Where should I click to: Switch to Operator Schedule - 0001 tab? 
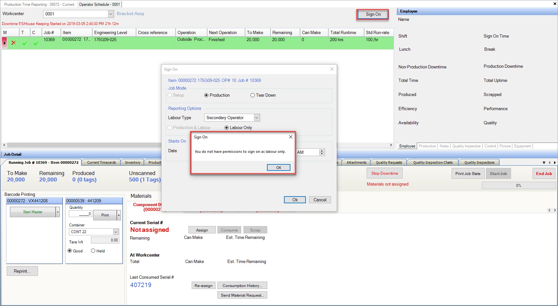pyautogui.click(x=99, y=4)
